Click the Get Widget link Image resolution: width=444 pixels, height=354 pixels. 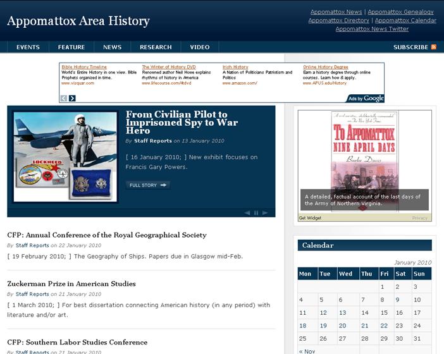click(x=310, y=218)
